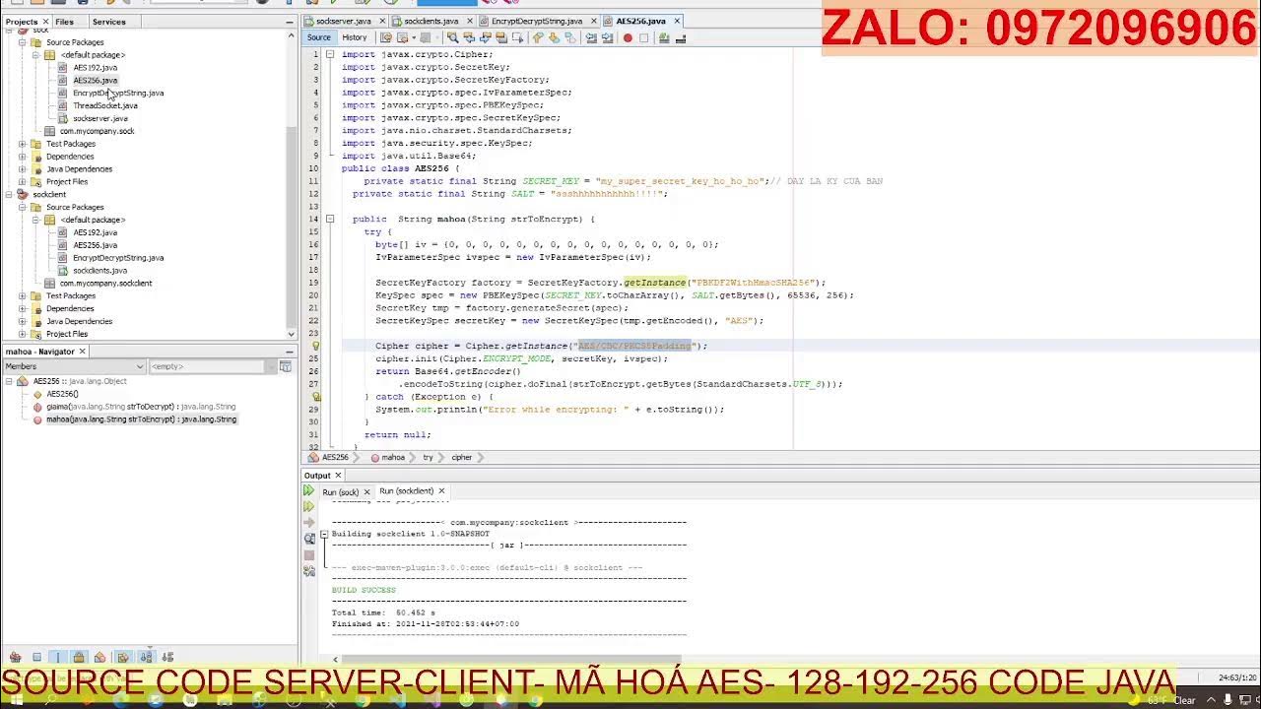Click Re-run green arrows icon in Output

point(308,489)
